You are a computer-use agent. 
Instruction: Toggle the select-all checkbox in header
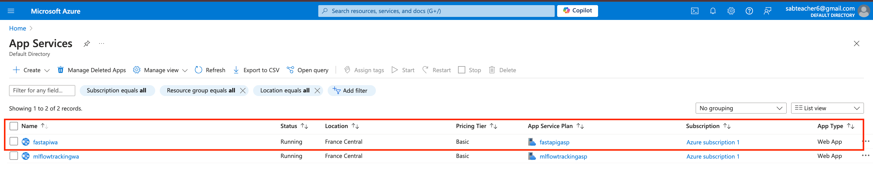tap(14, 126)
